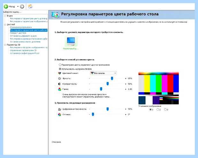Click the color bars reference image
The image size is (198, 158).
159,88
